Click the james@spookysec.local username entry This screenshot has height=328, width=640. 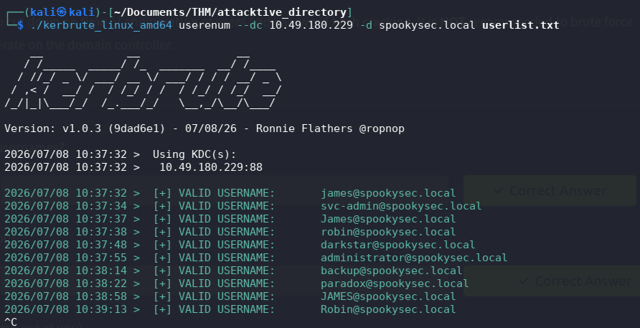(388, 193)
